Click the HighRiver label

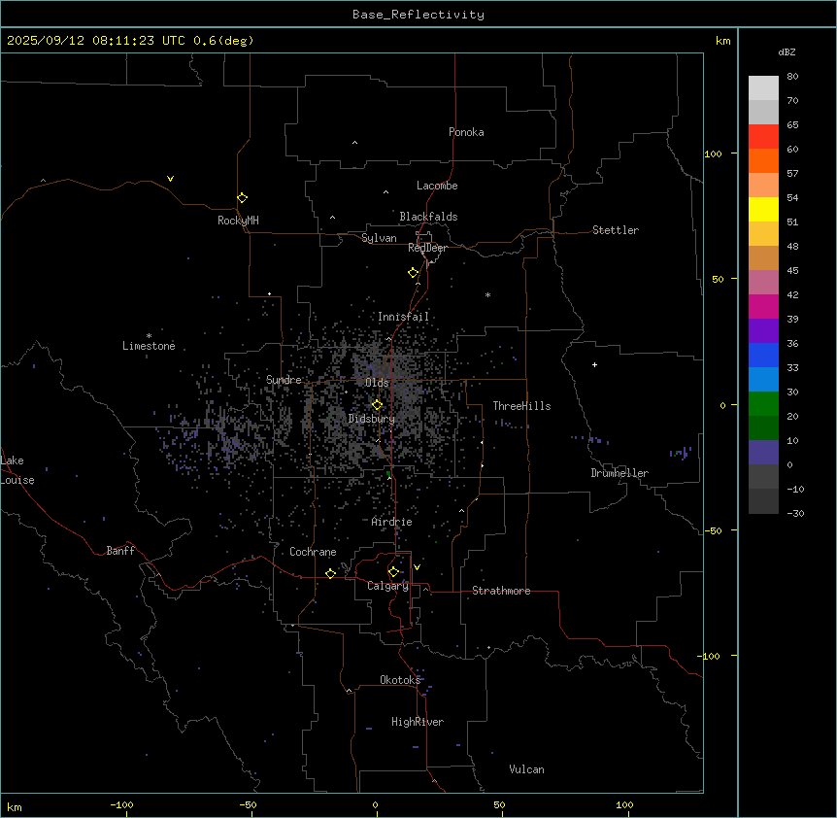click(x=418, y=722)
